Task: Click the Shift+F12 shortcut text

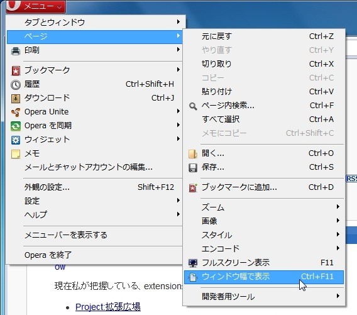Action: tap(156, 187)
